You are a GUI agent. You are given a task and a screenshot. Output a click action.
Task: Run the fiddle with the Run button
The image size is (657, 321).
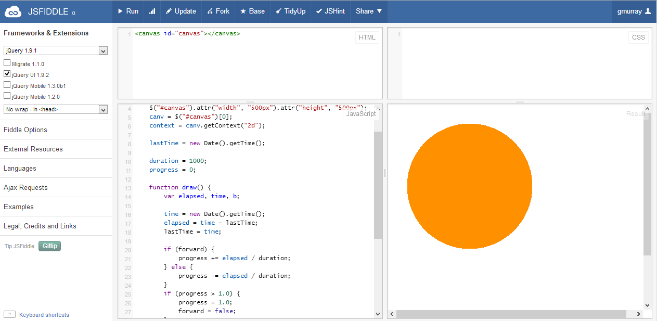coord(128,11)
